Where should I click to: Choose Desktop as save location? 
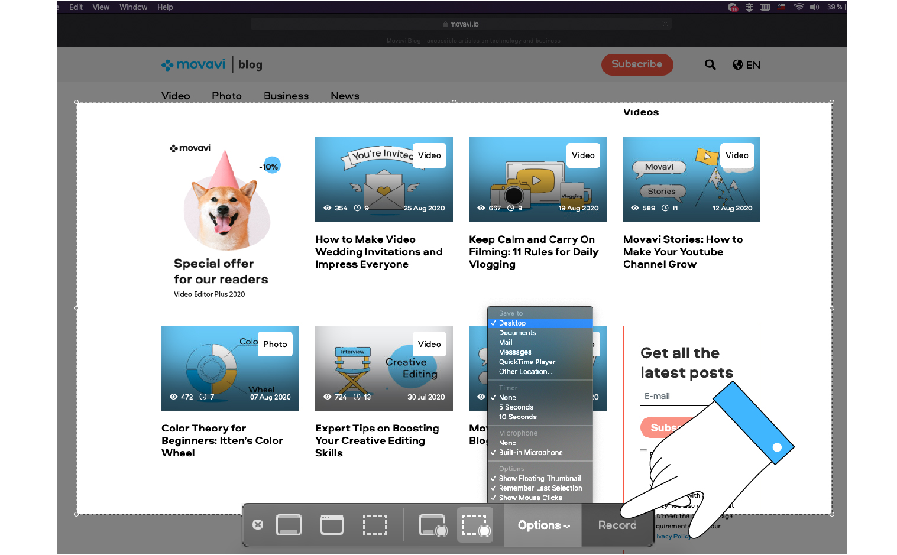(540, 323)
